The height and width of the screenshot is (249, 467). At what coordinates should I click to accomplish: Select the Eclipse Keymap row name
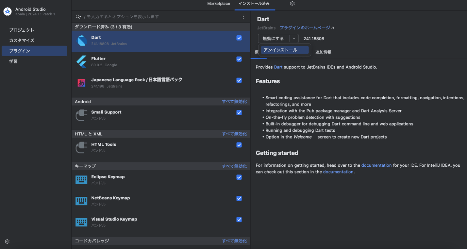[x=108, y=177]
